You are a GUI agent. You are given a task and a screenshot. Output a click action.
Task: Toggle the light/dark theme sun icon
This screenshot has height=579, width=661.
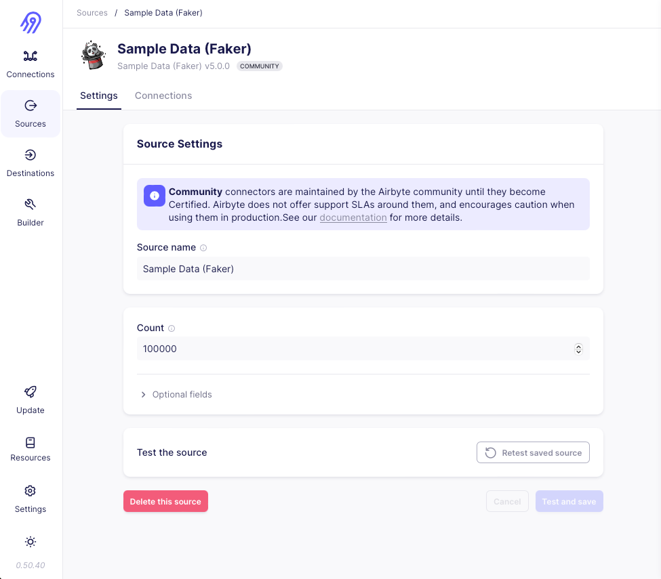pyautogui.click(x=30, y=542)
